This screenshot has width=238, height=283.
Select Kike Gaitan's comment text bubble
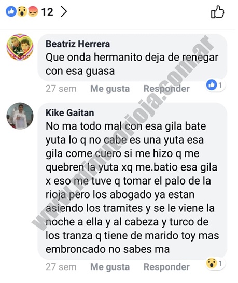coord(132,181)
